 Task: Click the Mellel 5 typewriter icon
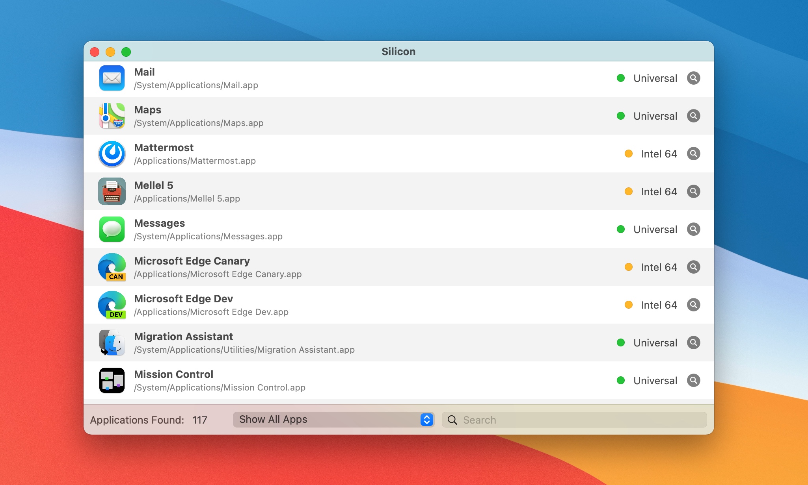112,191
